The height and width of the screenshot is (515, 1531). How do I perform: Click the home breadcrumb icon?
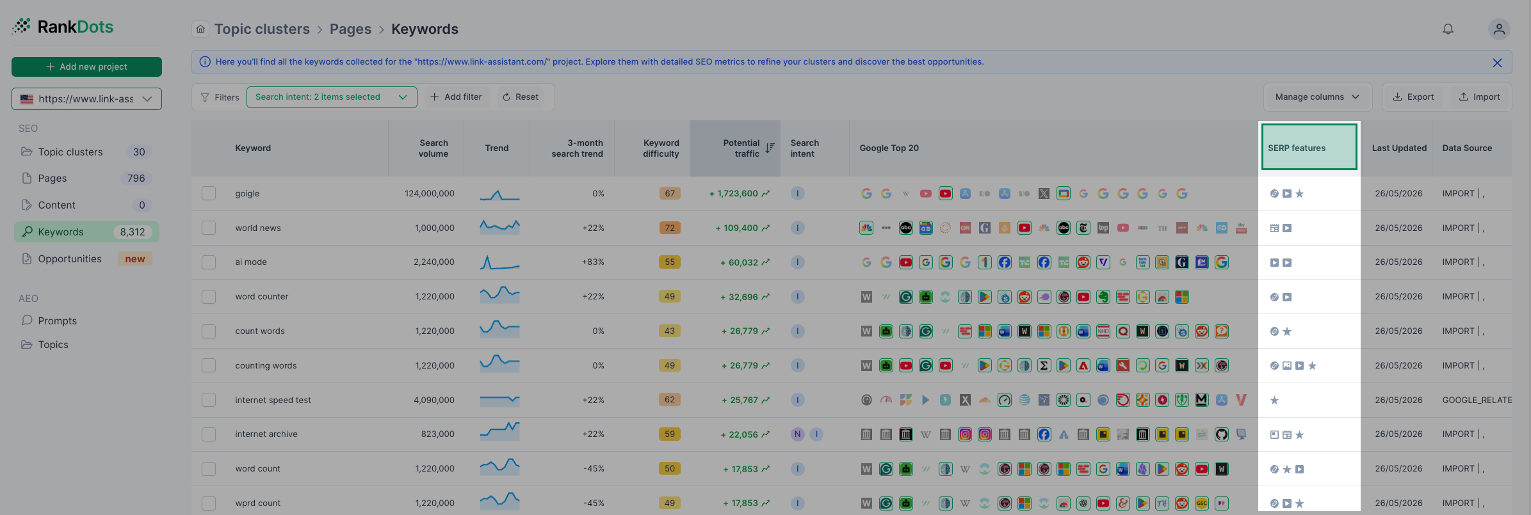(200, 29)
